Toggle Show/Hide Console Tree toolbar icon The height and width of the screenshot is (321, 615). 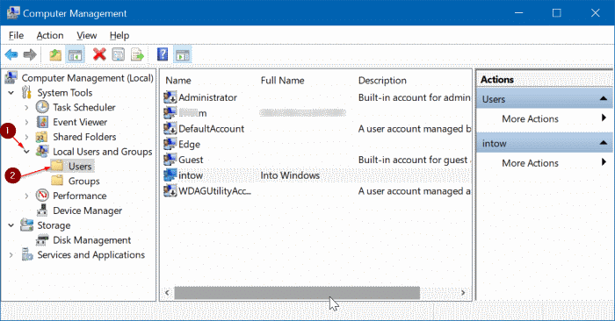click(75, 54)
